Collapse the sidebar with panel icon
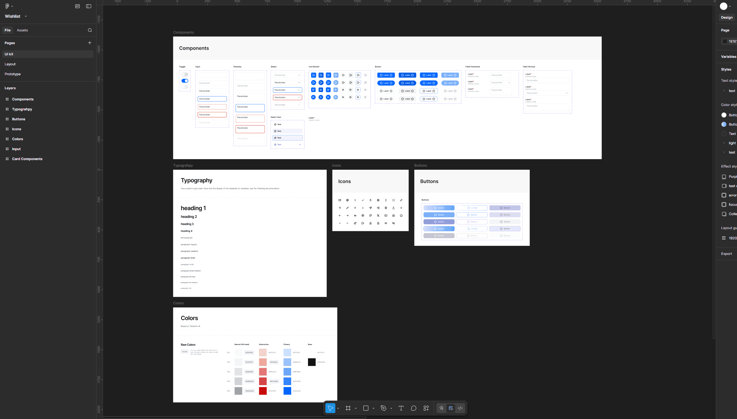Screen dimensions: 737x419 89,6
